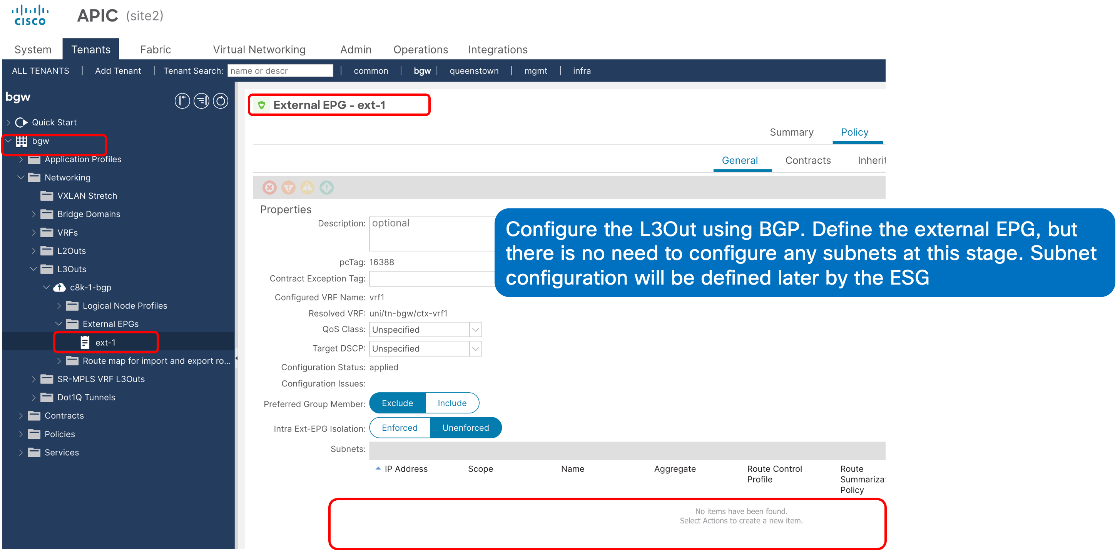Image resolution: width=1120 pixels, height=553 pixels.
Task: Set Intra Ext-EPG Isolation to Enforced
Action: pos(400,428)
